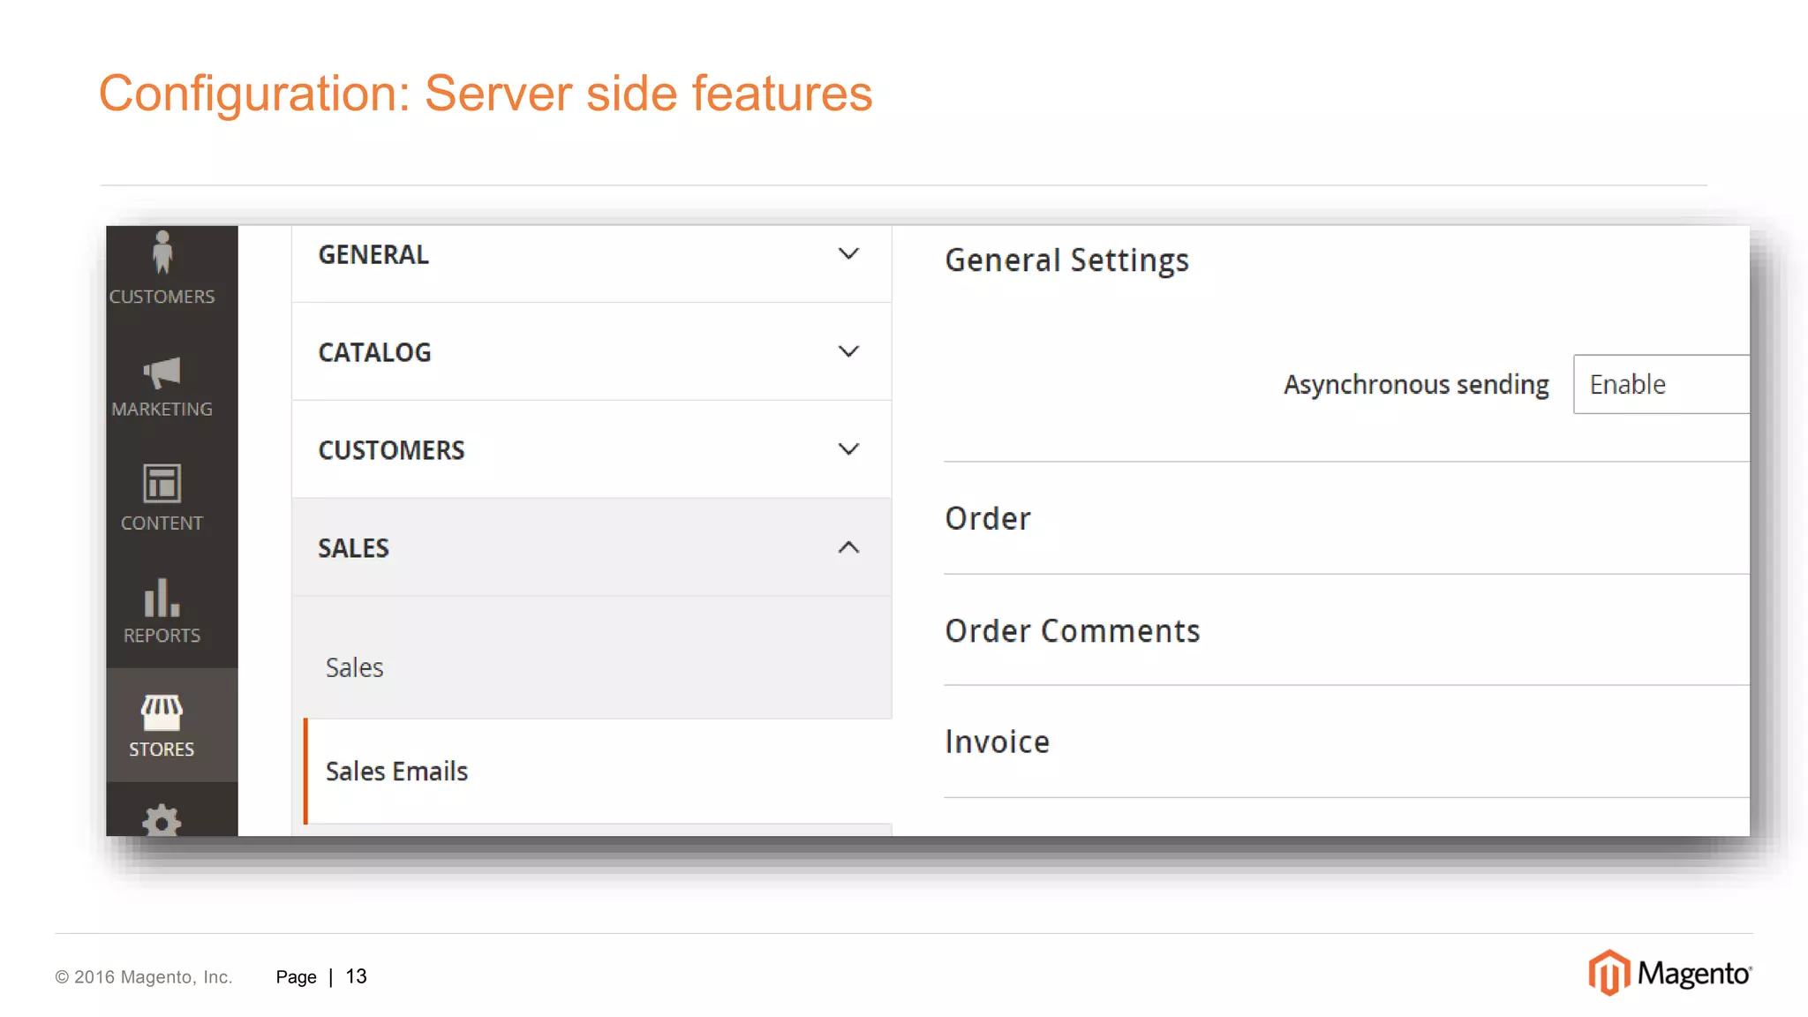Open the System gear icon in sidebar
The image size is (1808, 1017).
click(162, 819)
